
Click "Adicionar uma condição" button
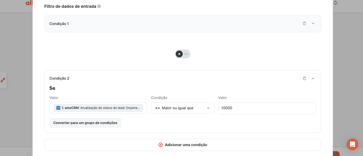183,145
